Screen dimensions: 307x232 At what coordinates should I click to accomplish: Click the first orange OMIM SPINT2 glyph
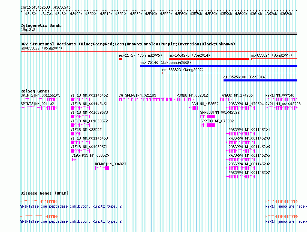click(x=39, y=201)
